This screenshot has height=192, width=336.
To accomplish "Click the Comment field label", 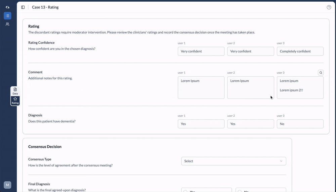I will point(35,72).
